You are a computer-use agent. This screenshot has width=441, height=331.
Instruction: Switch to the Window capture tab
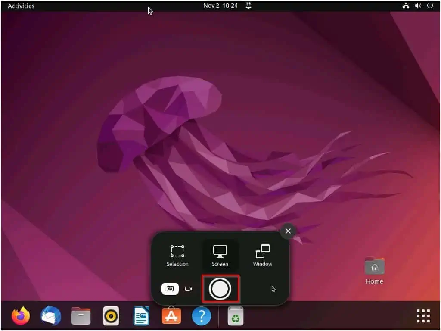pyautogui.click(x=262, y=255)
